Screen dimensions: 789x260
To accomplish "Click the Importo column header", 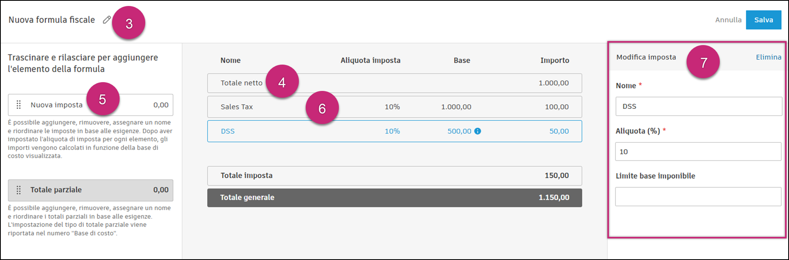I will (555, 60).
